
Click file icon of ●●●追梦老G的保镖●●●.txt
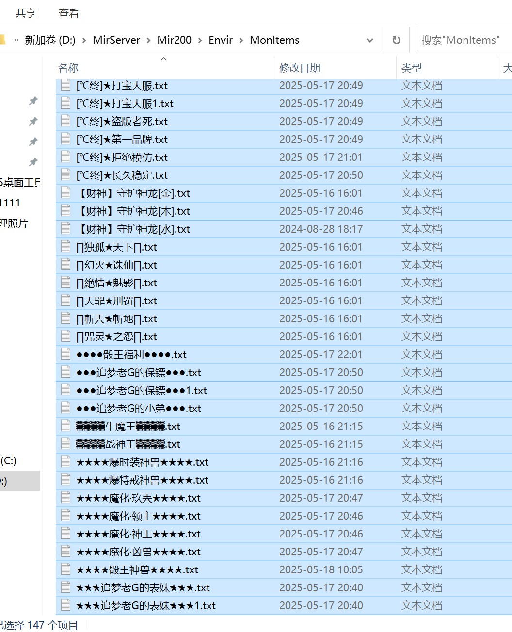pos(65,372)
